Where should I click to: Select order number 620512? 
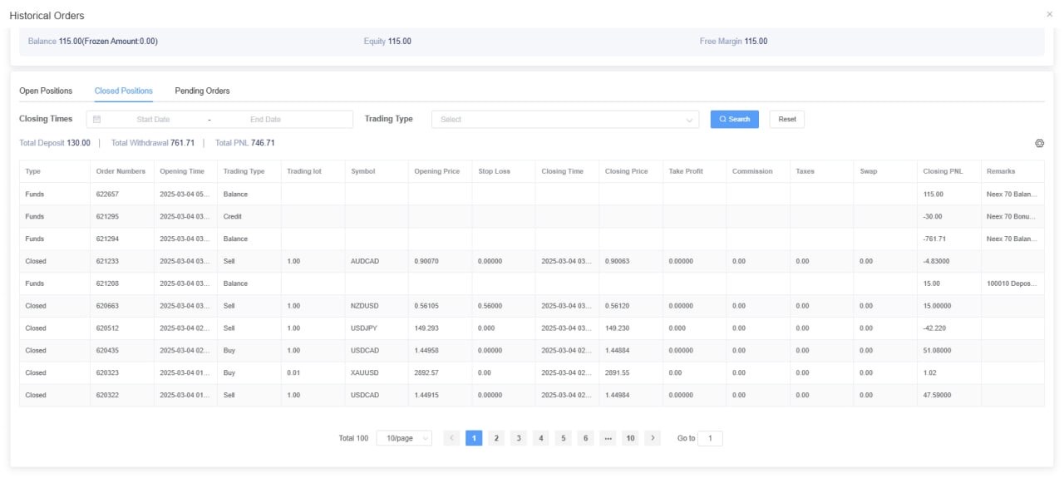pos(108,328)
